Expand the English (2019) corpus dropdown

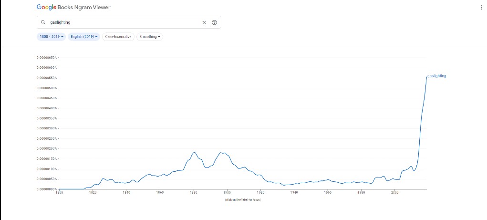[x=84, y=37]
